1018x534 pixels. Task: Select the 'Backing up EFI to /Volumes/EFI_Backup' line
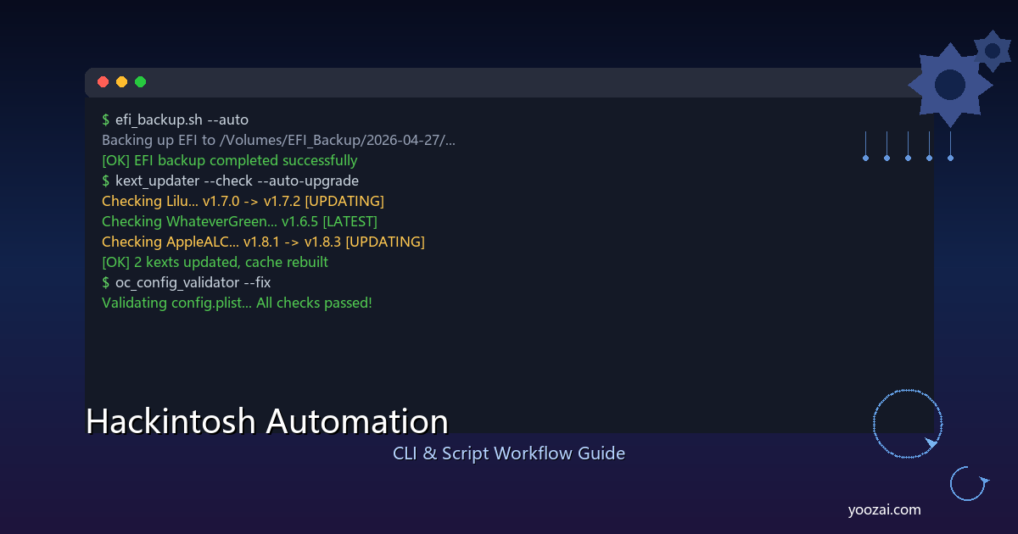[x=278, y=141]
